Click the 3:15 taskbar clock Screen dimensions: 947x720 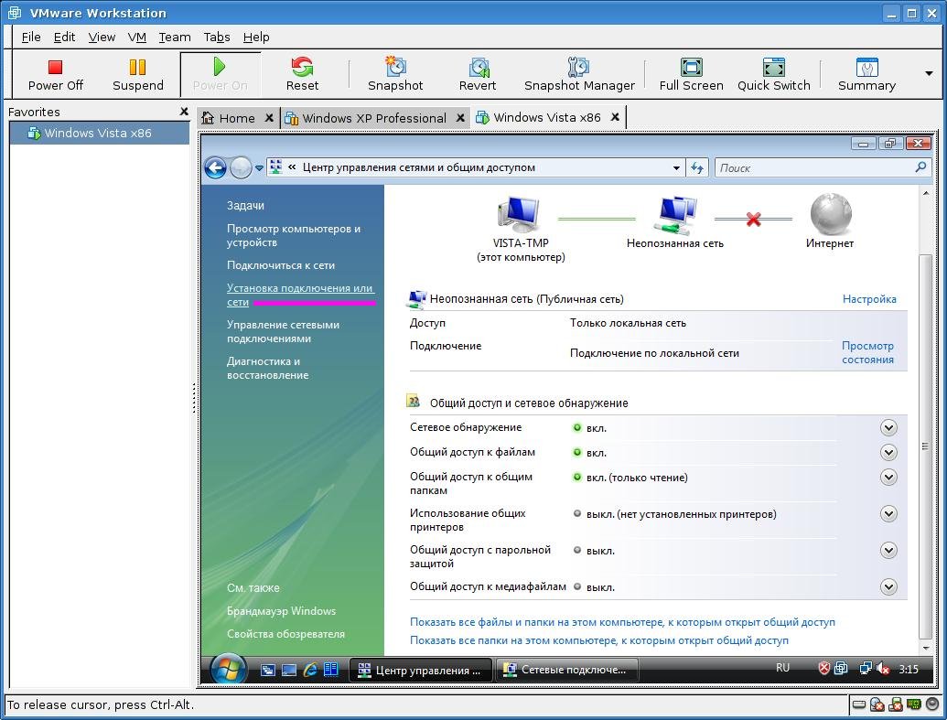[909, 669]
